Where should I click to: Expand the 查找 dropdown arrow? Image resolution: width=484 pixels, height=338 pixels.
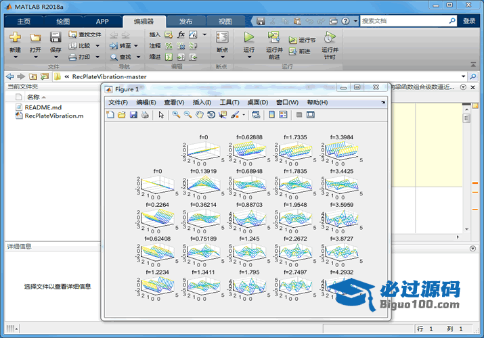coord(138,57)
